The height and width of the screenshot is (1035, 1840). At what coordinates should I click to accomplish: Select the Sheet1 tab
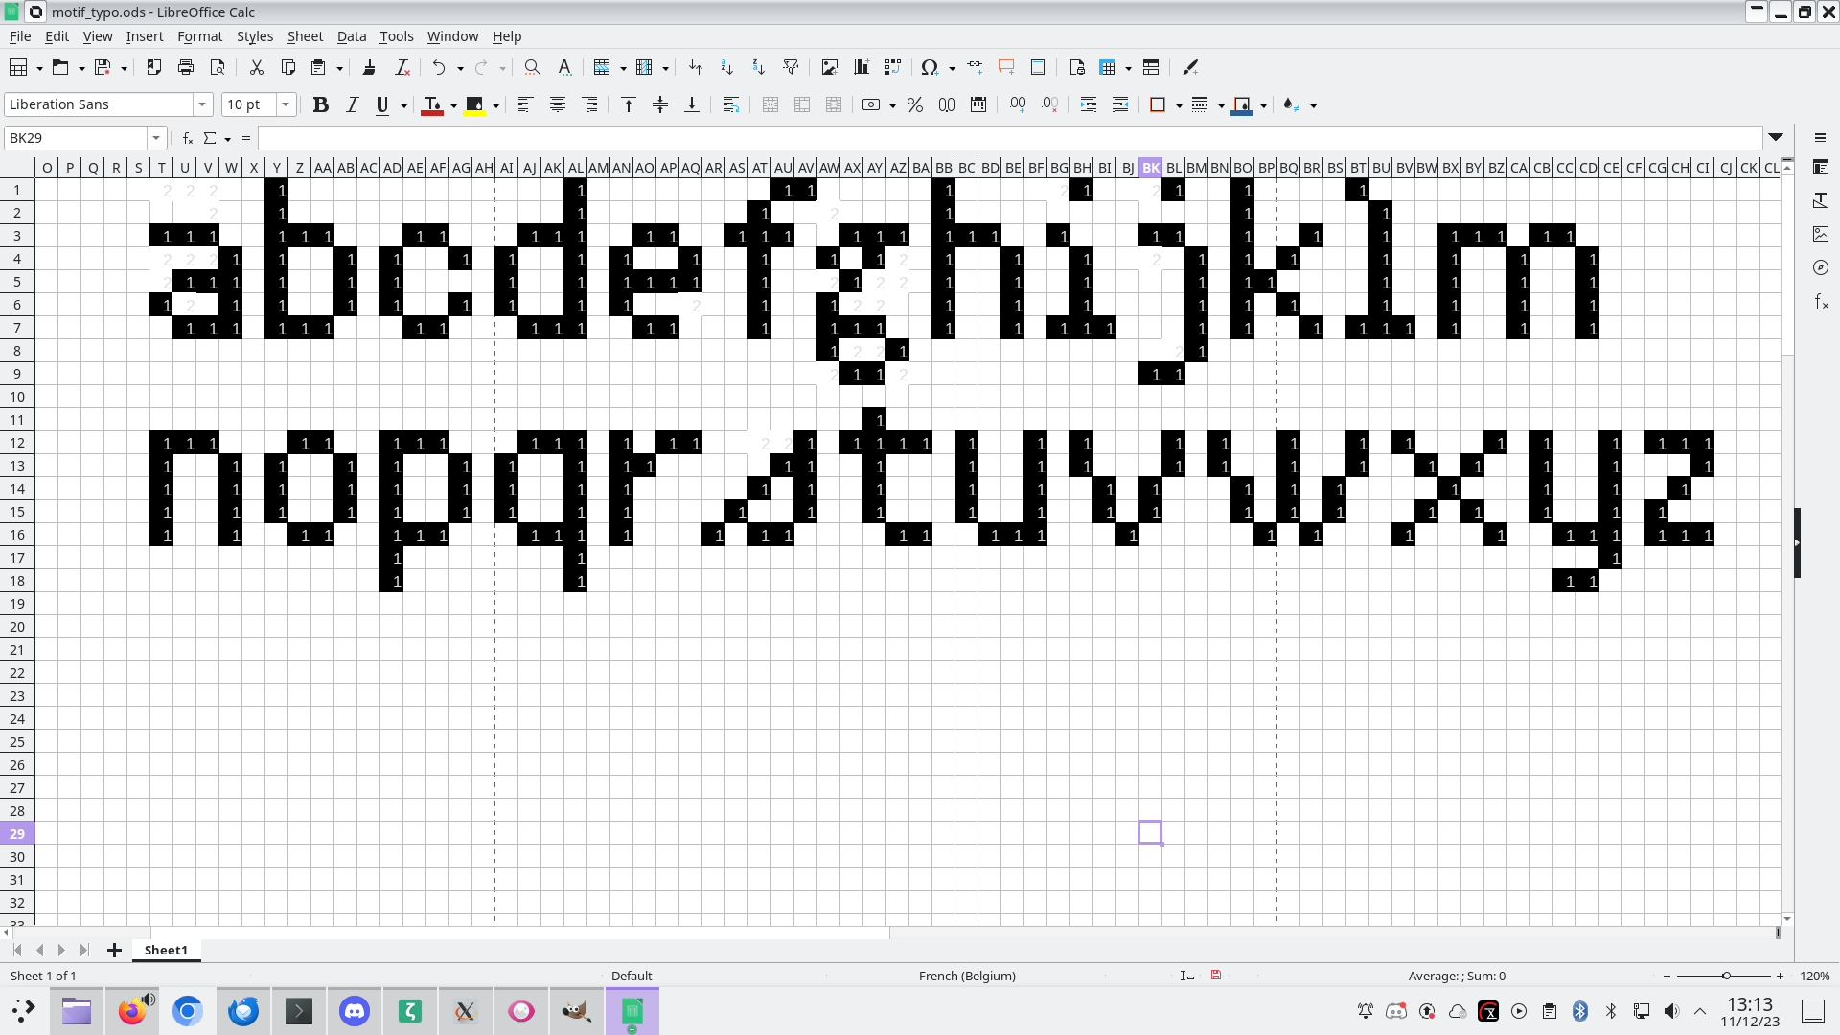coord(166,950)
